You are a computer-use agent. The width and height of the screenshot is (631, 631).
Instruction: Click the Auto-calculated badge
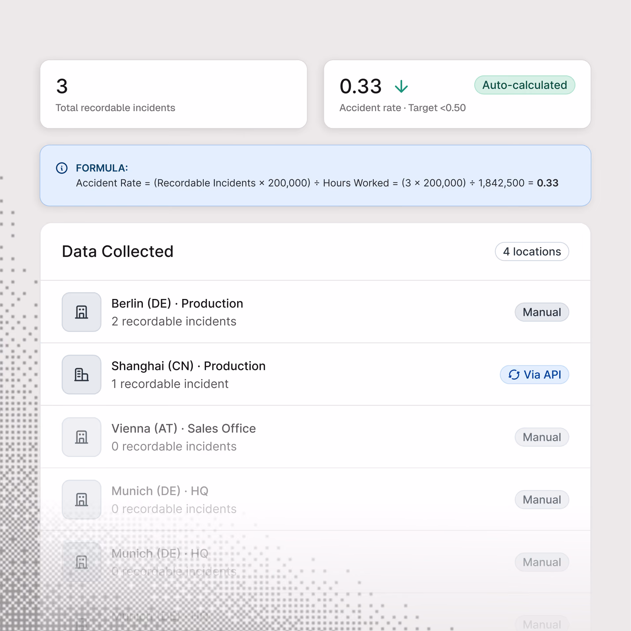coord(525,85)
